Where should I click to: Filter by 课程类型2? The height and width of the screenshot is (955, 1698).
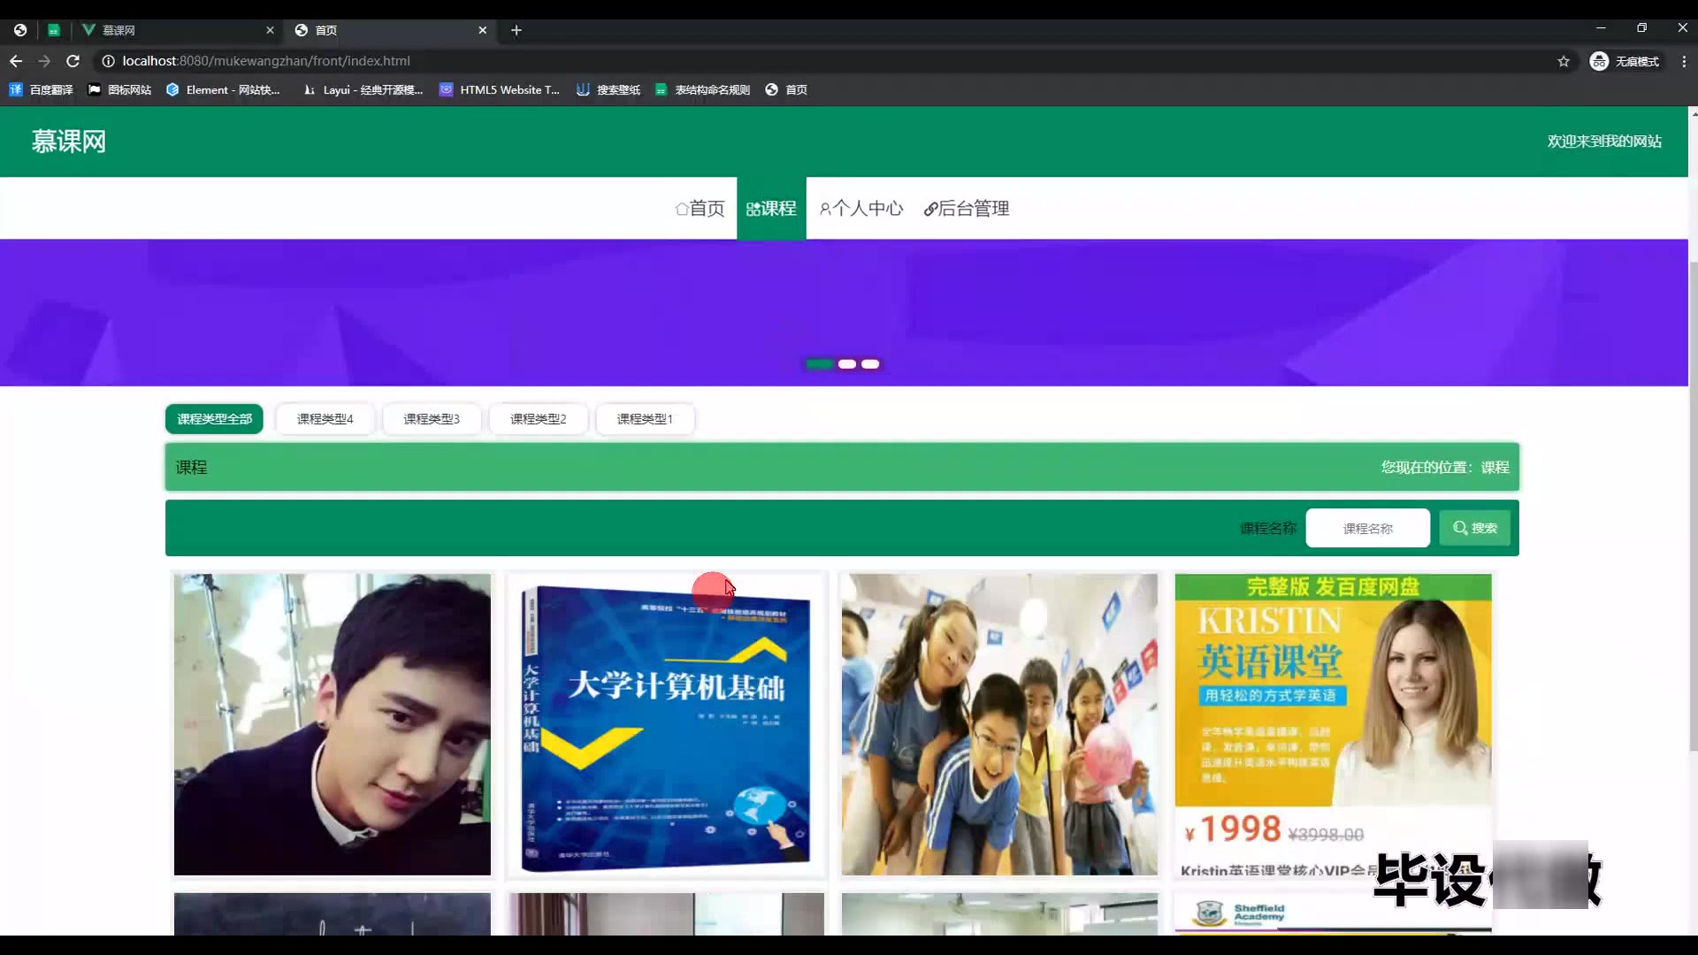(x=538, y=419)
